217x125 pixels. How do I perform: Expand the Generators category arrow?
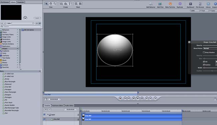[17, 39]
